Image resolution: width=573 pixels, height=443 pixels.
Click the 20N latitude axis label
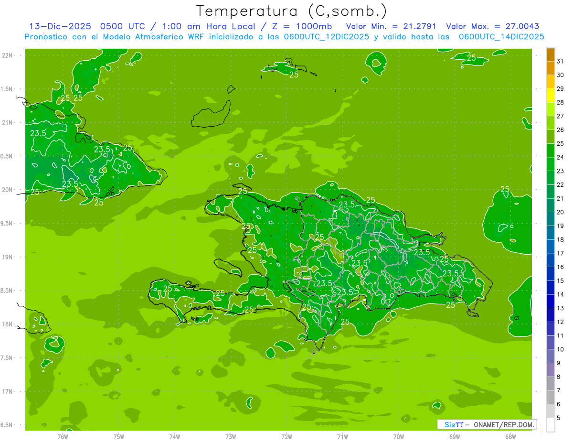tap(7, 190)
